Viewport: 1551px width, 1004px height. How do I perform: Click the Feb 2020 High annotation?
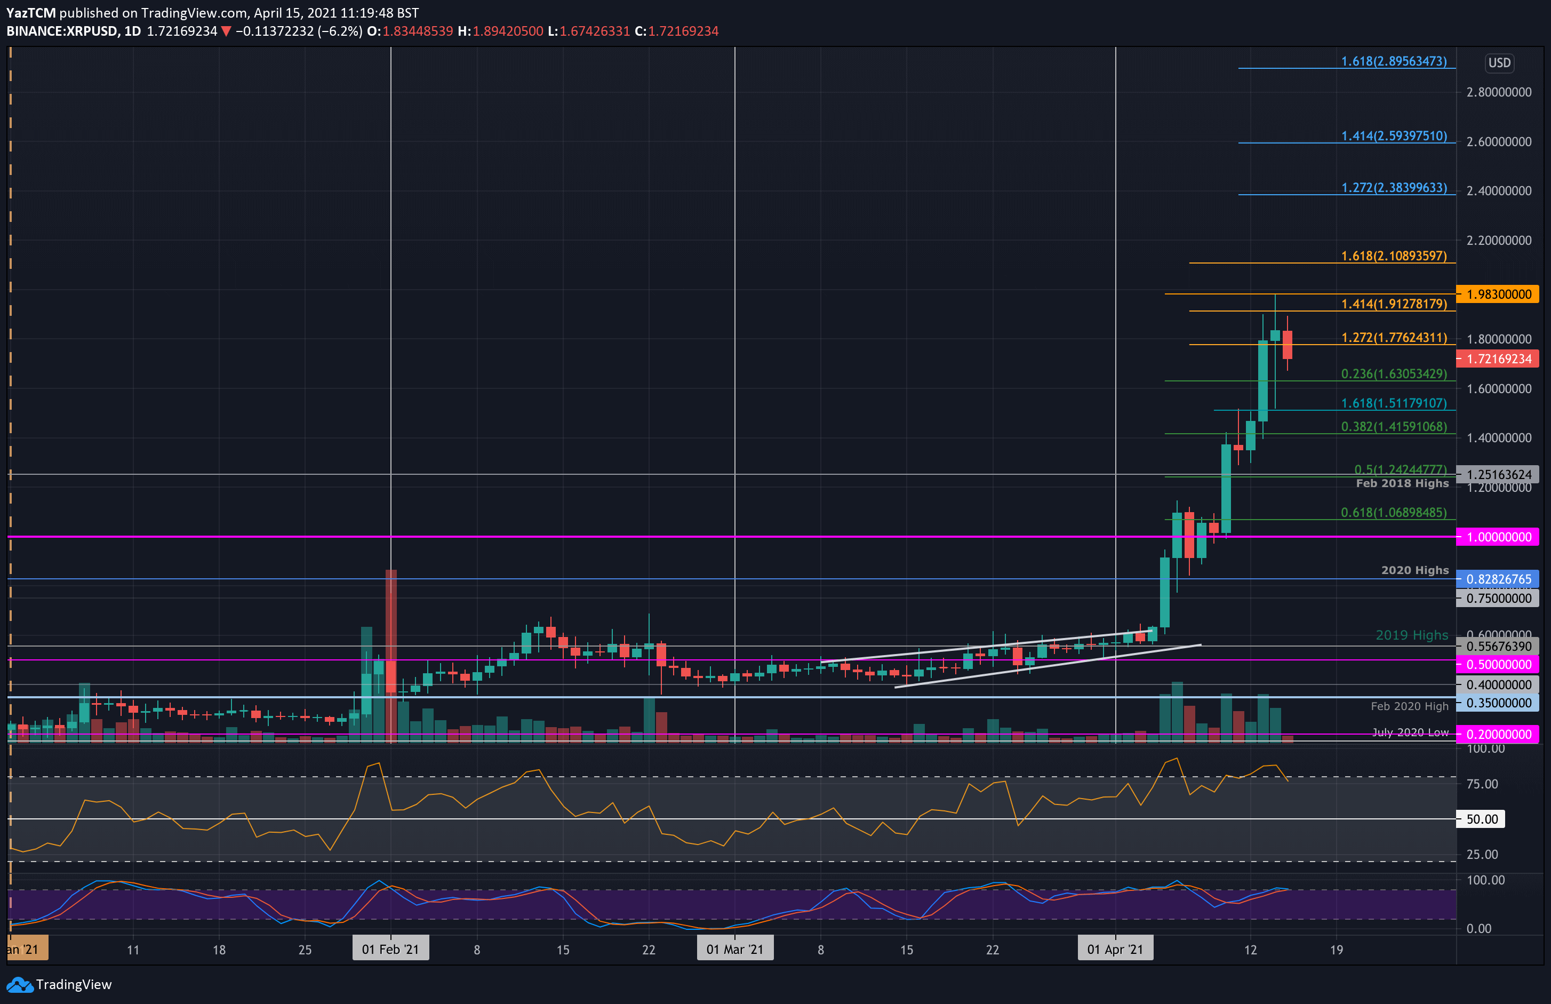(1409, 706)
